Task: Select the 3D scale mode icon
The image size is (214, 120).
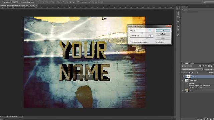Action: pyautogui.click(x=102, y=2)
